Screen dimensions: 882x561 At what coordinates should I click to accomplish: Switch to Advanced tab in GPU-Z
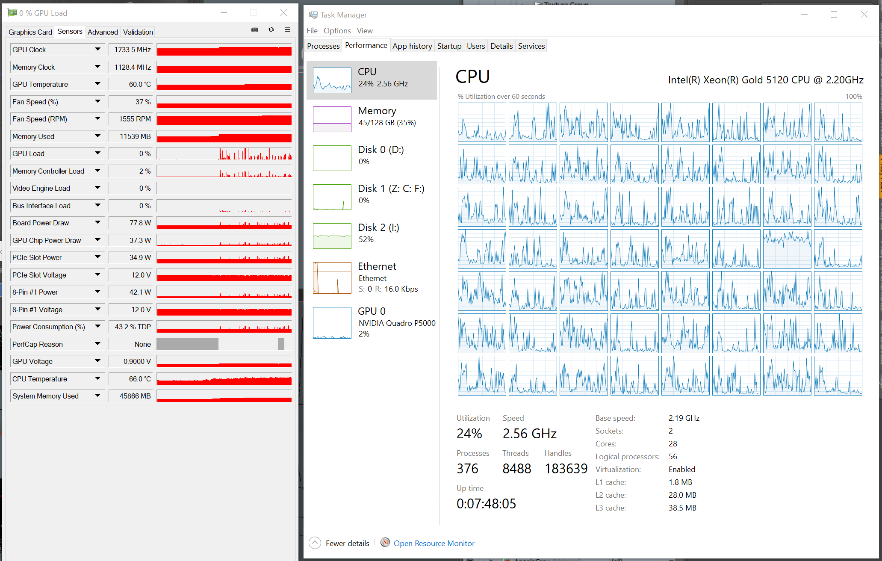[103, 32]
